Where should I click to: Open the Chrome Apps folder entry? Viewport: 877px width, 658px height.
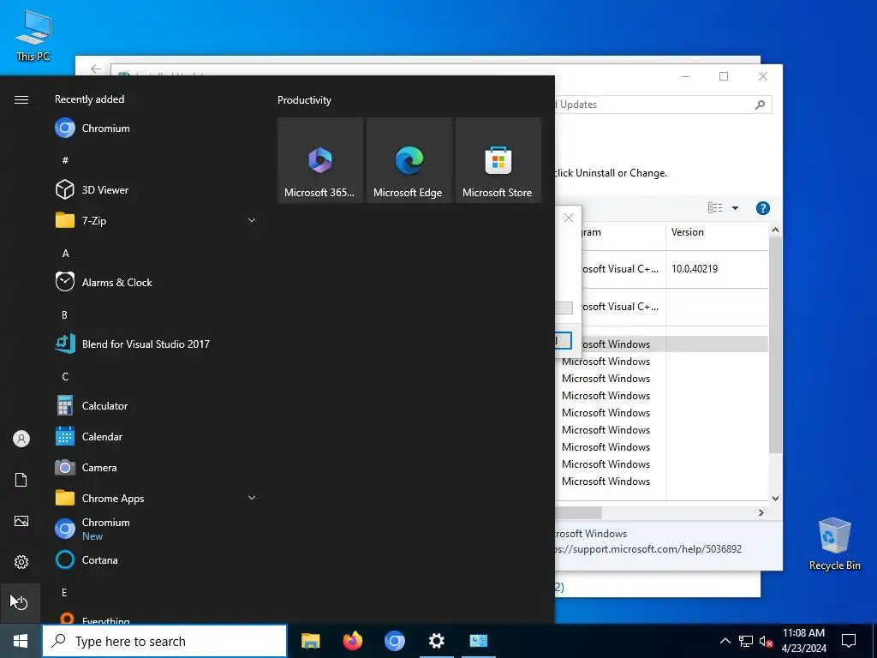pyautogui.click(x=156, y=498)
